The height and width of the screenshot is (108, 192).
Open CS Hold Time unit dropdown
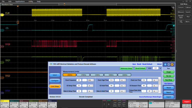pos(123,85)
